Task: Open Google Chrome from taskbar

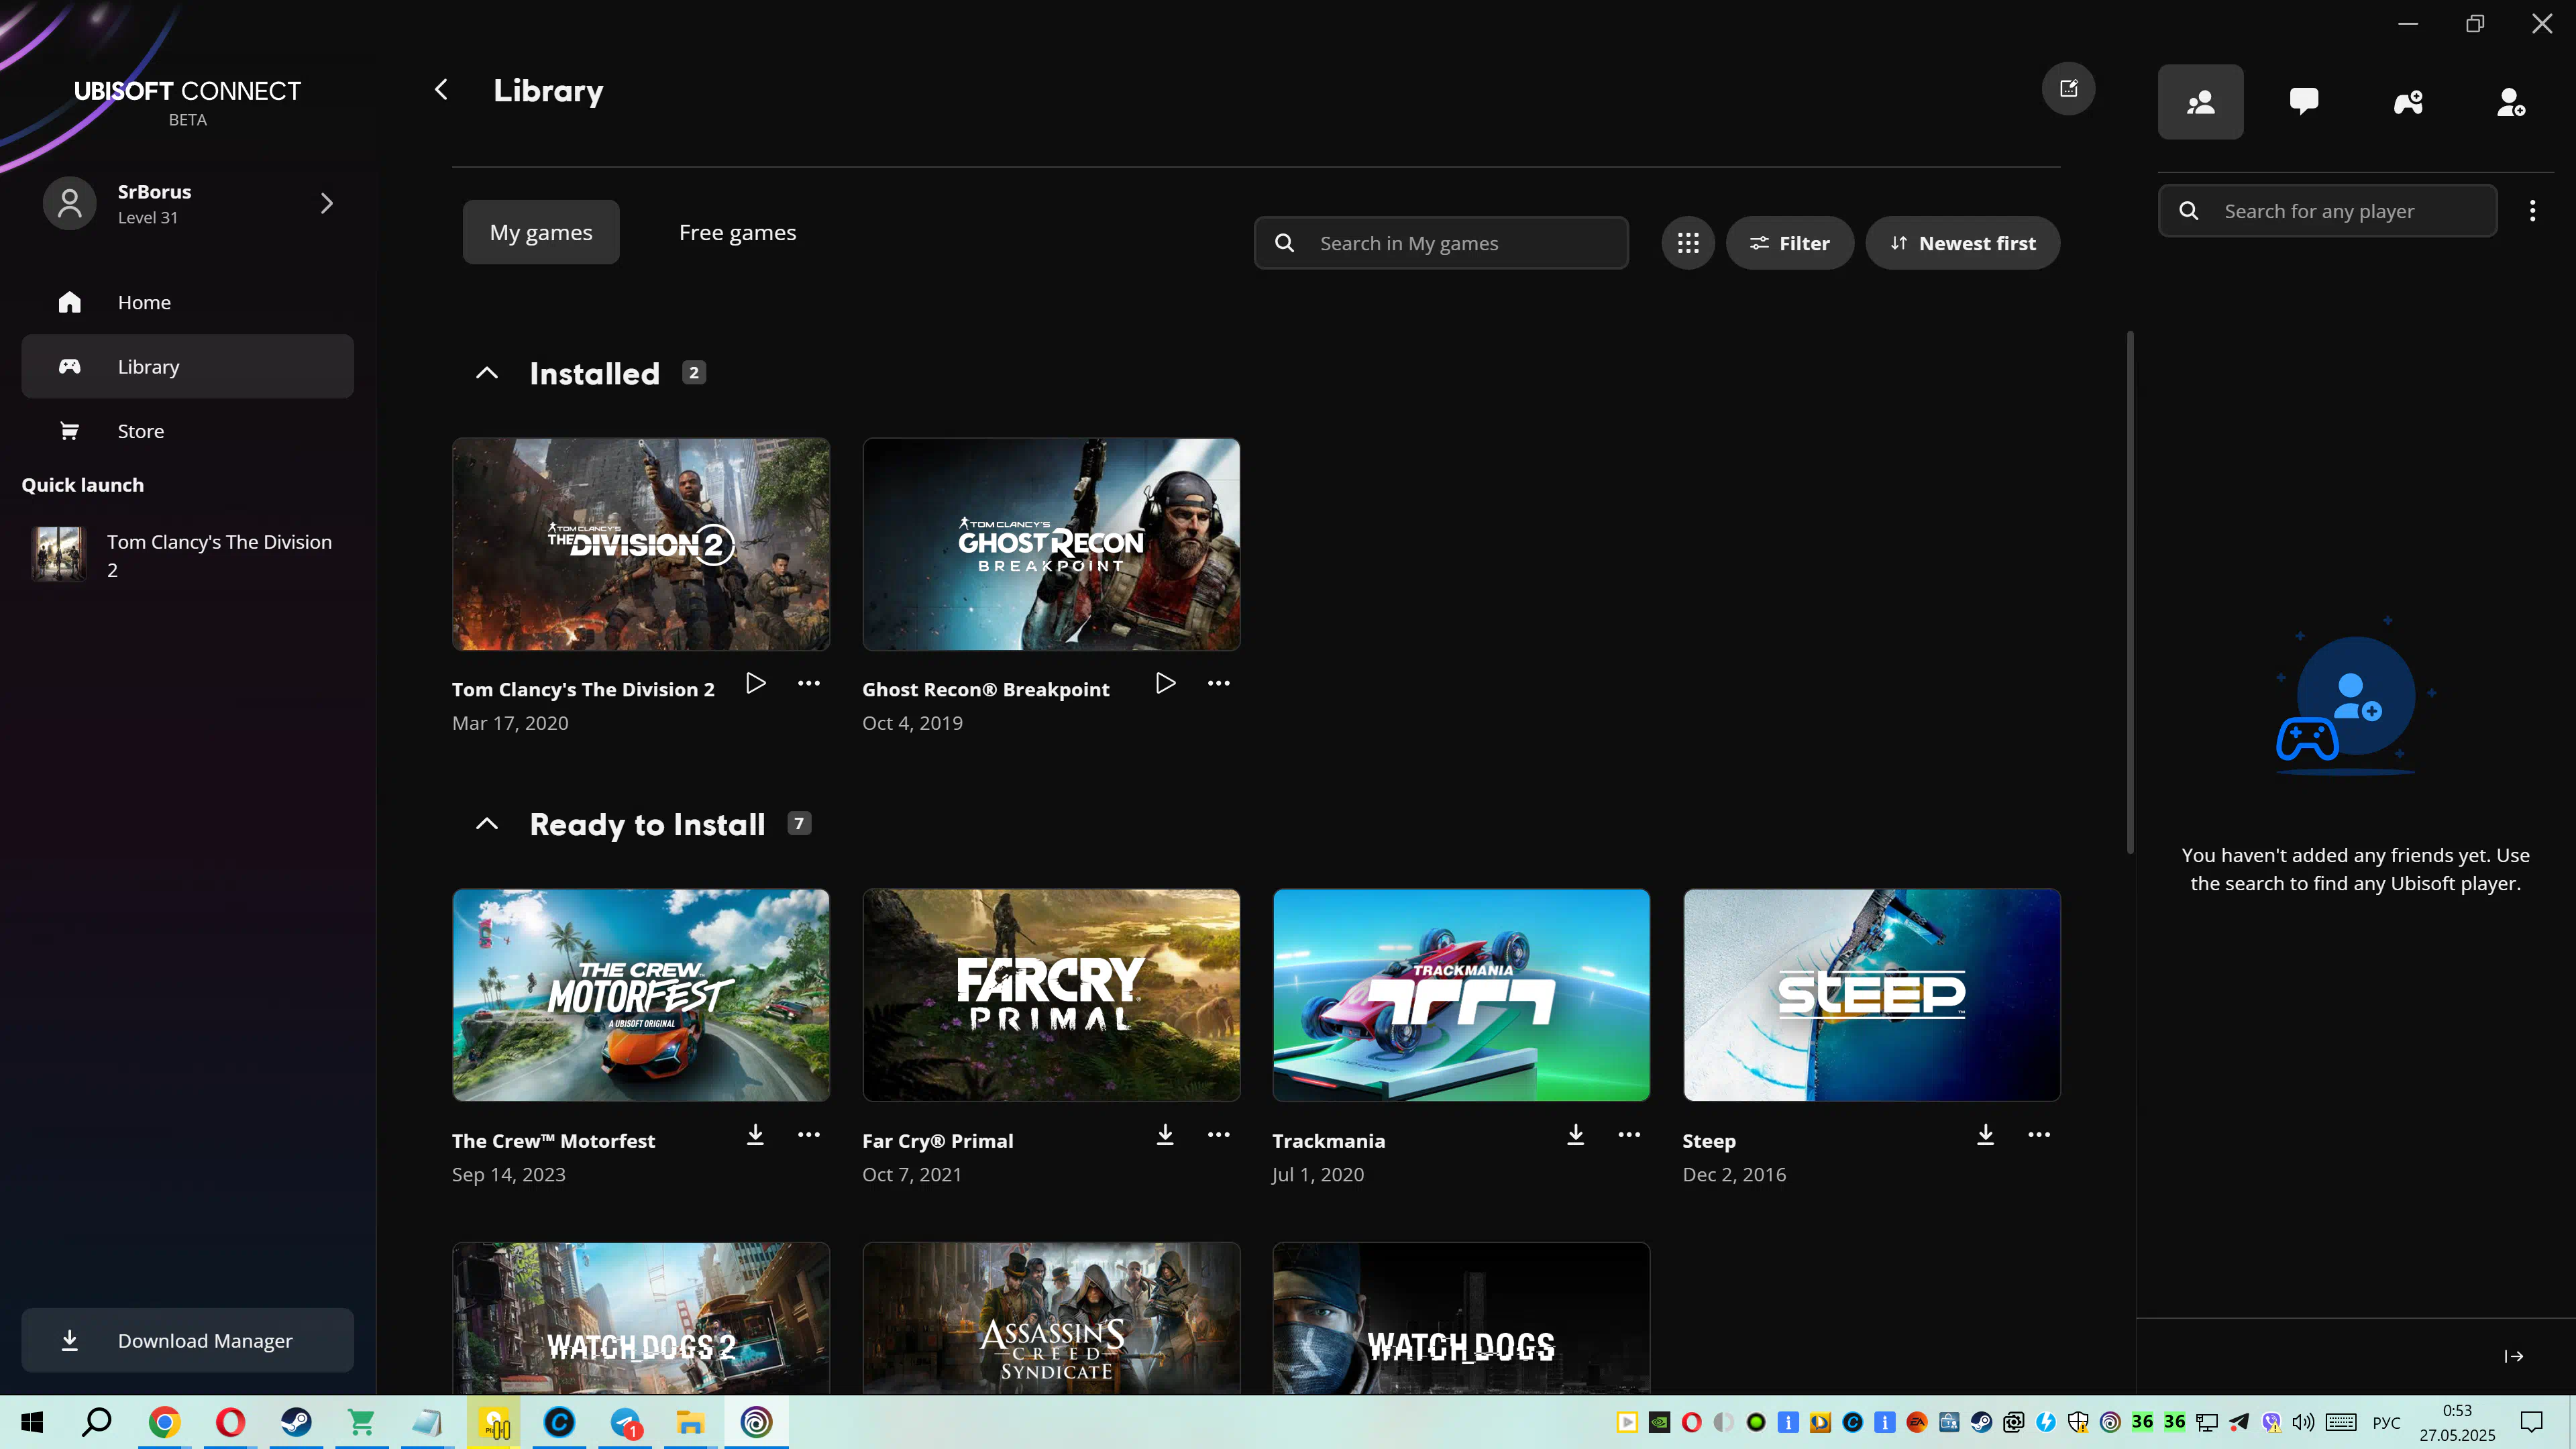Action: [165, 1422]
